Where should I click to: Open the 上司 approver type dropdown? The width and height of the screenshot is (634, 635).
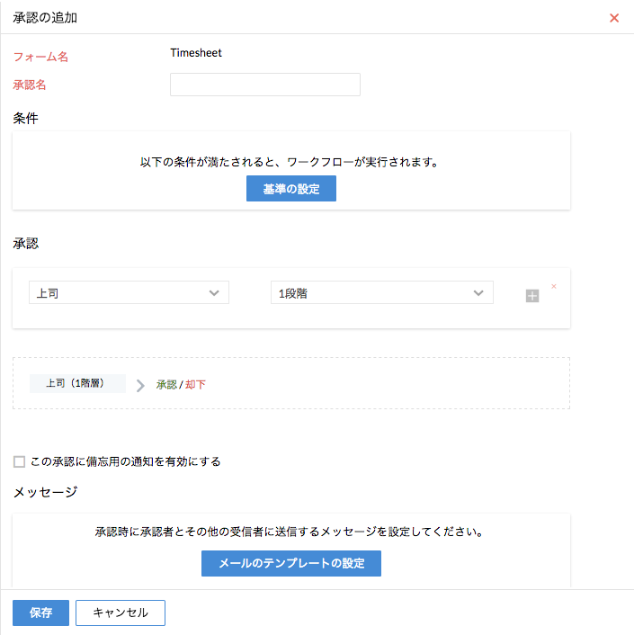coord(129,293)
